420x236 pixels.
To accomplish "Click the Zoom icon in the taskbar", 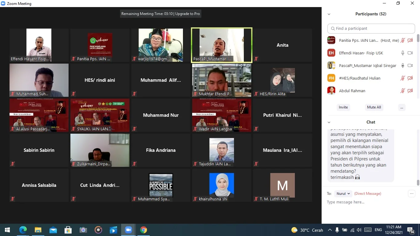I will [x=128, y=230].
